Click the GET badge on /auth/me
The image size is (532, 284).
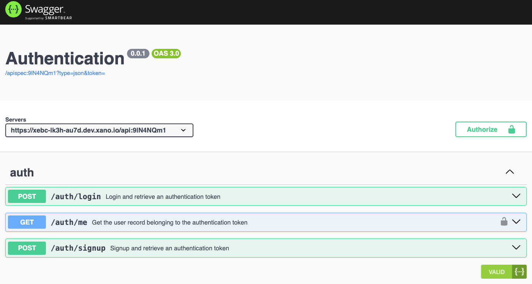[x=27, y=222]
